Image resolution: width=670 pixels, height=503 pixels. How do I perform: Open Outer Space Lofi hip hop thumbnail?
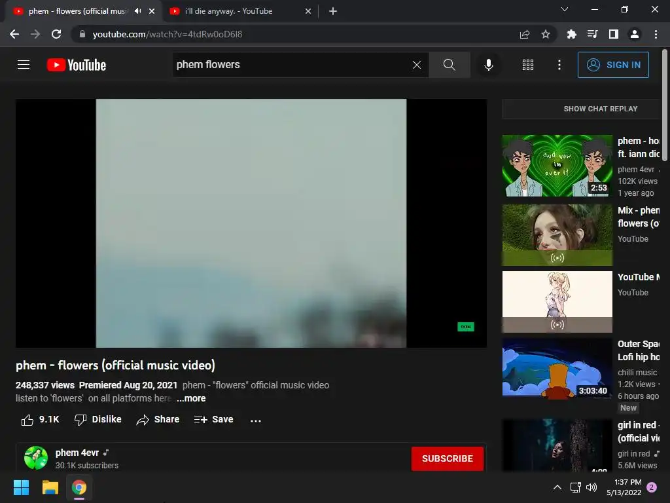pyautogui.click(x=557, y=368)
